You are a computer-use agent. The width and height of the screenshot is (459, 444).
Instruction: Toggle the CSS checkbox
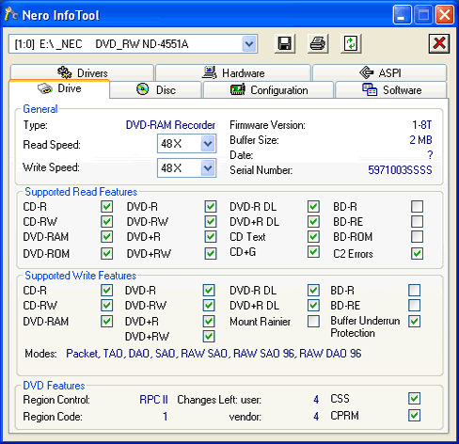pyautogui.click(x=415, y=398)
